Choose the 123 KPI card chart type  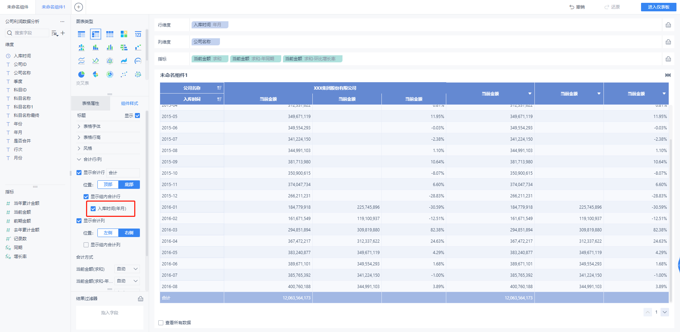tap(138, 34)
